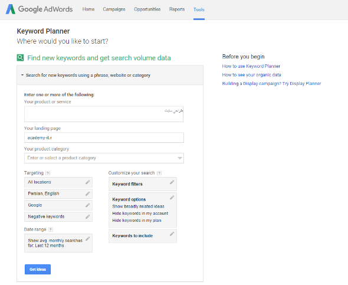
Task: Edit date range pencil icon
Action: 88,238
